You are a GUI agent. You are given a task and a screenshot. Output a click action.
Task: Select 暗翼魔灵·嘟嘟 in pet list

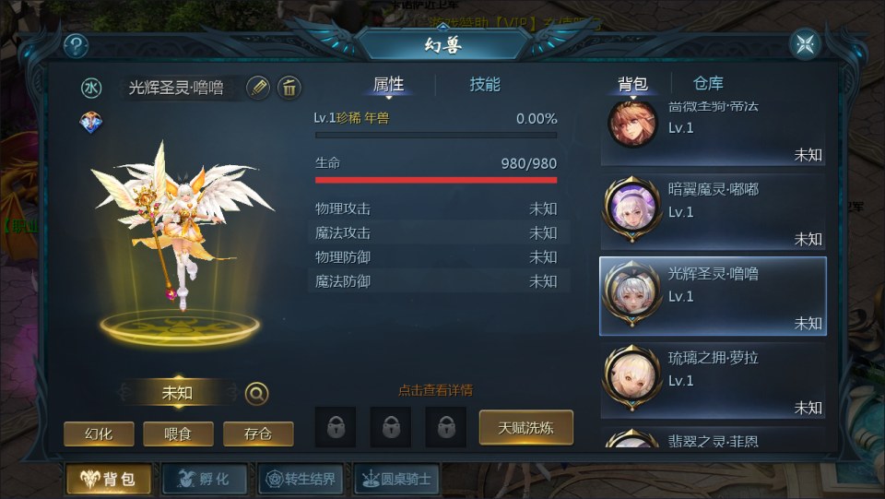click(x=713, y=211)
